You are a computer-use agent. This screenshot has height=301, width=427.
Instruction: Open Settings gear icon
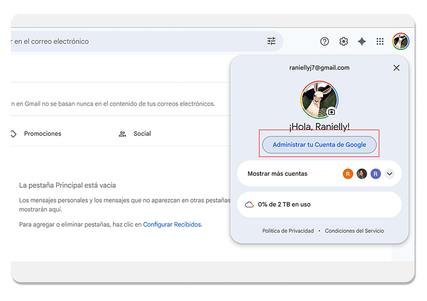point(343,42)
